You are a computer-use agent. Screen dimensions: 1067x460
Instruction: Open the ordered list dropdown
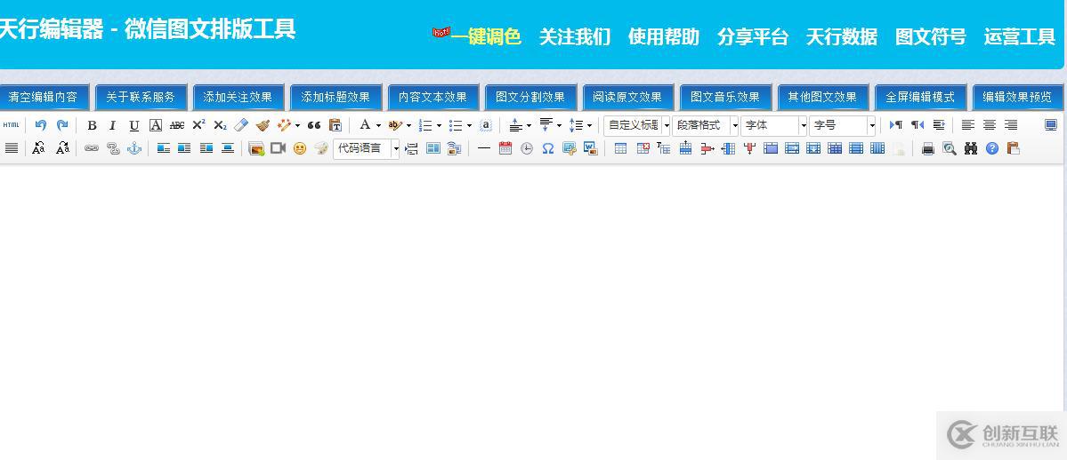(x=439, y=126)
